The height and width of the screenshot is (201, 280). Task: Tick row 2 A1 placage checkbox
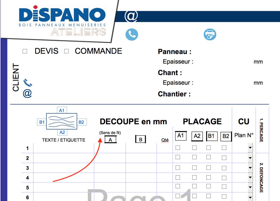178,157
